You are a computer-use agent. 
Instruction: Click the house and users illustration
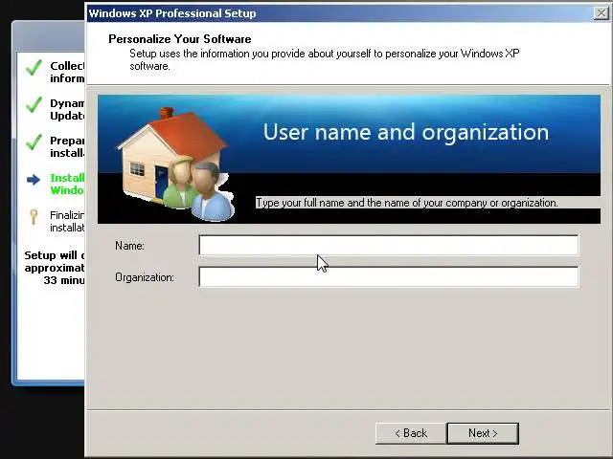tap(176, 164)
